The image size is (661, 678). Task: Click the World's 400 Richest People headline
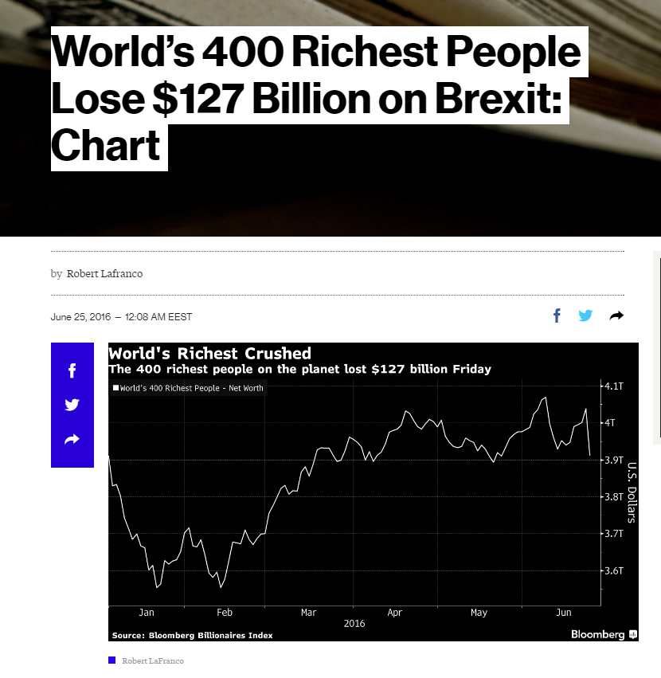coord(315,98)
